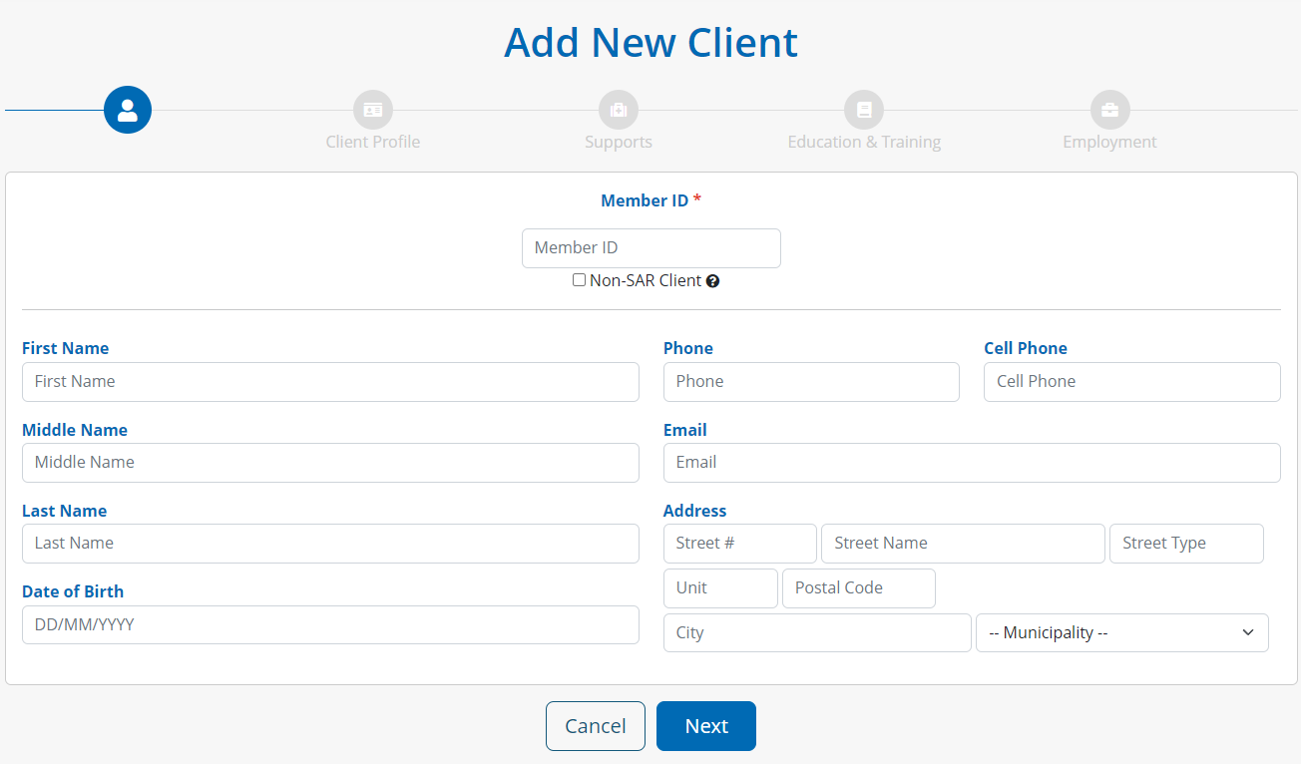The image size is (1301, 764).
Task: Click the Last Name text box
Action: click(x=330, y=544)
